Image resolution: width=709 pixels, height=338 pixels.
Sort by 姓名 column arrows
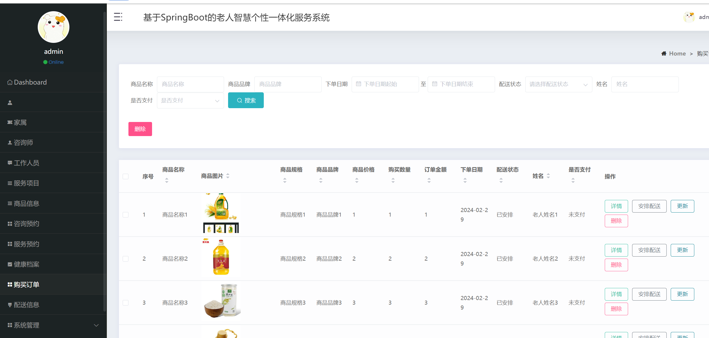click(x=548, y=176)
